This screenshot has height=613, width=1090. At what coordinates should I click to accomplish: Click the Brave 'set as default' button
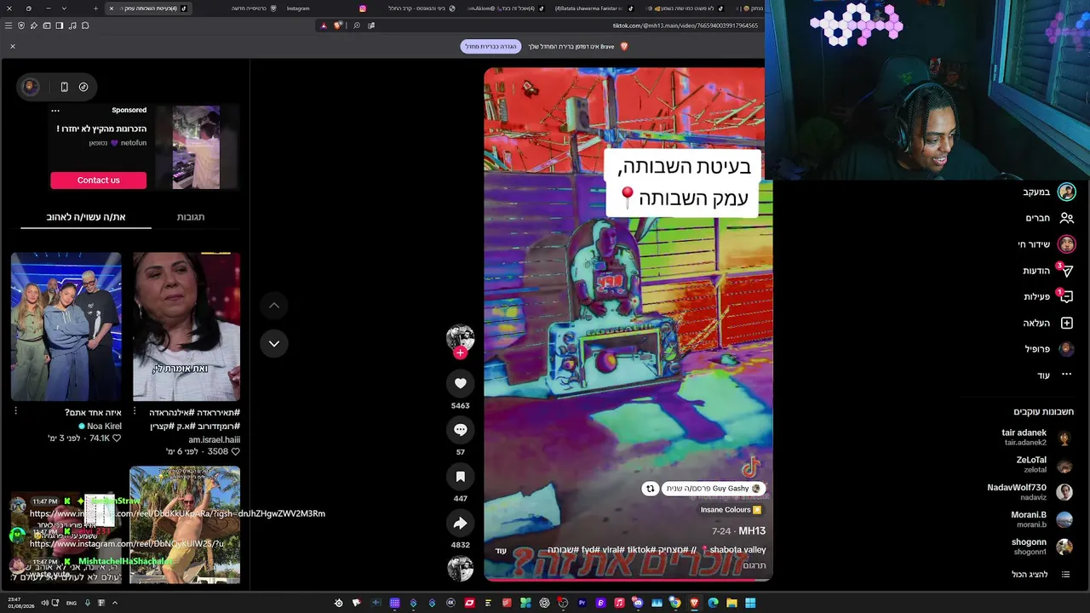(x=490, y=46)
